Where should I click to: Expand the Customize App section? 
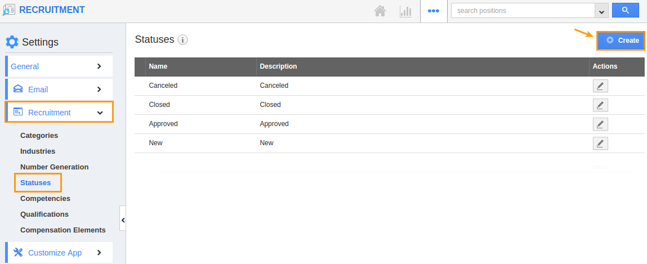(59, 252)
